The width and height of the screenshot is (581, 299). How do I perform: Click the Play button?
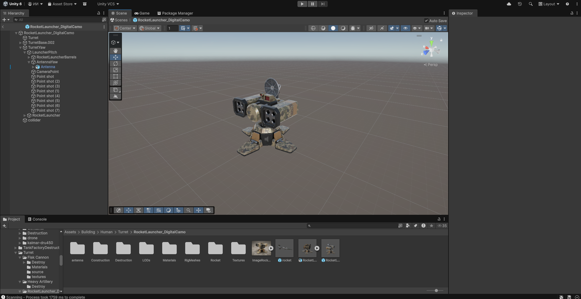[302, 4]
